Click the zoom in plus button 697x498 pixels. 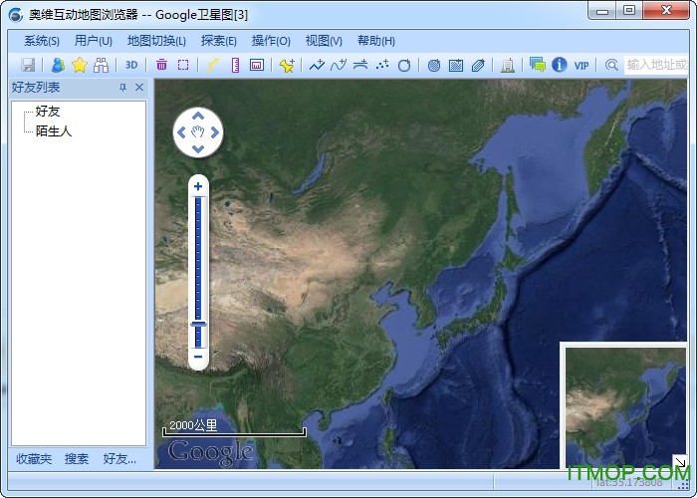[x=198, y=186]
